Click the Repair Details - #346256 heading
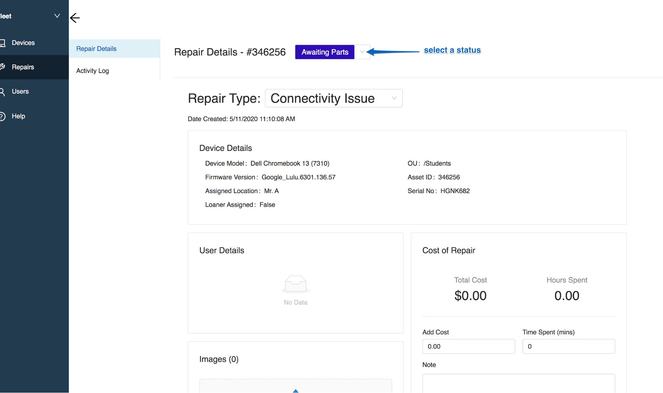The height and width of the screenshot is (393, 663). (x=230, y=52)
